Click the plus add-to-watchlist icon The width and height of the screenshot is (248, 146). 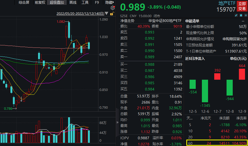tap(246, 16)
